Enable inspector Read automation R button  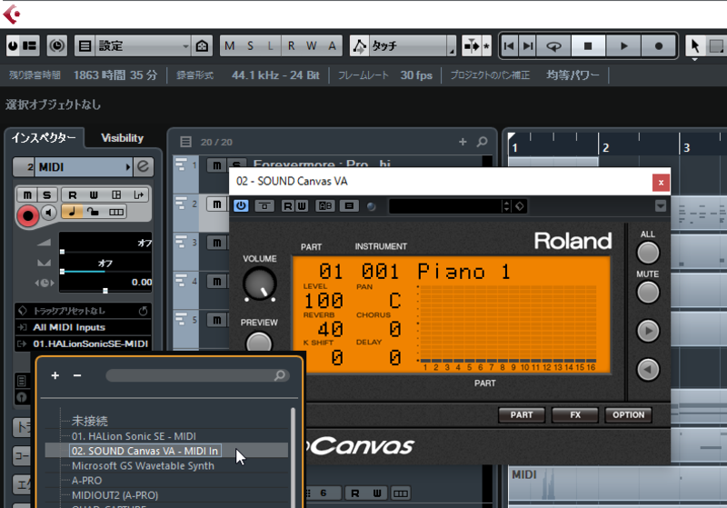tap(73, 194)
